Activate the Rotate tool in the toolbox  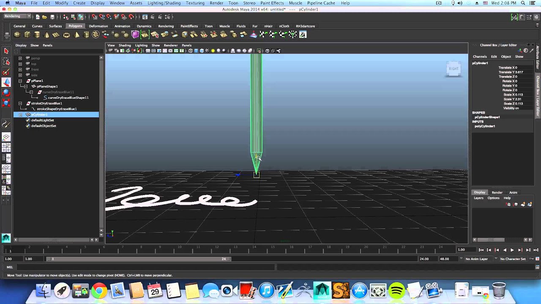coord(6,92)
